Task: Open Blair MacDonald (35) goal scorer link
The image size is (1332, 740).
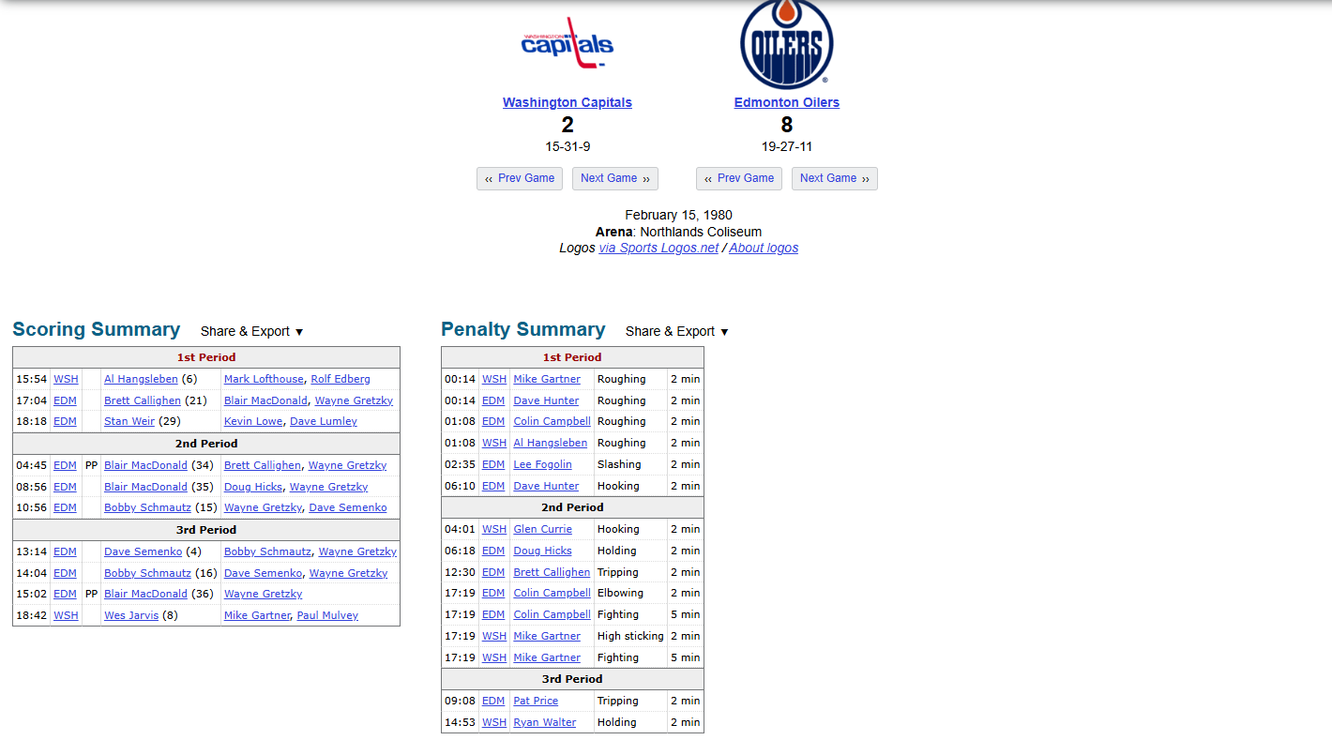Action: 145,487
